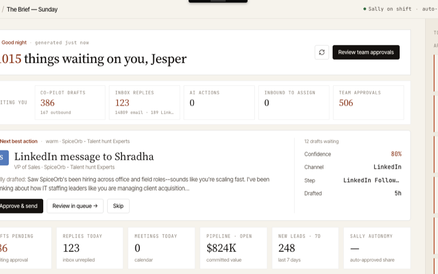Click the drafted message preview text
Image resolution: width=438 pixels, height=274 pixels.
[x=135, y=184]
